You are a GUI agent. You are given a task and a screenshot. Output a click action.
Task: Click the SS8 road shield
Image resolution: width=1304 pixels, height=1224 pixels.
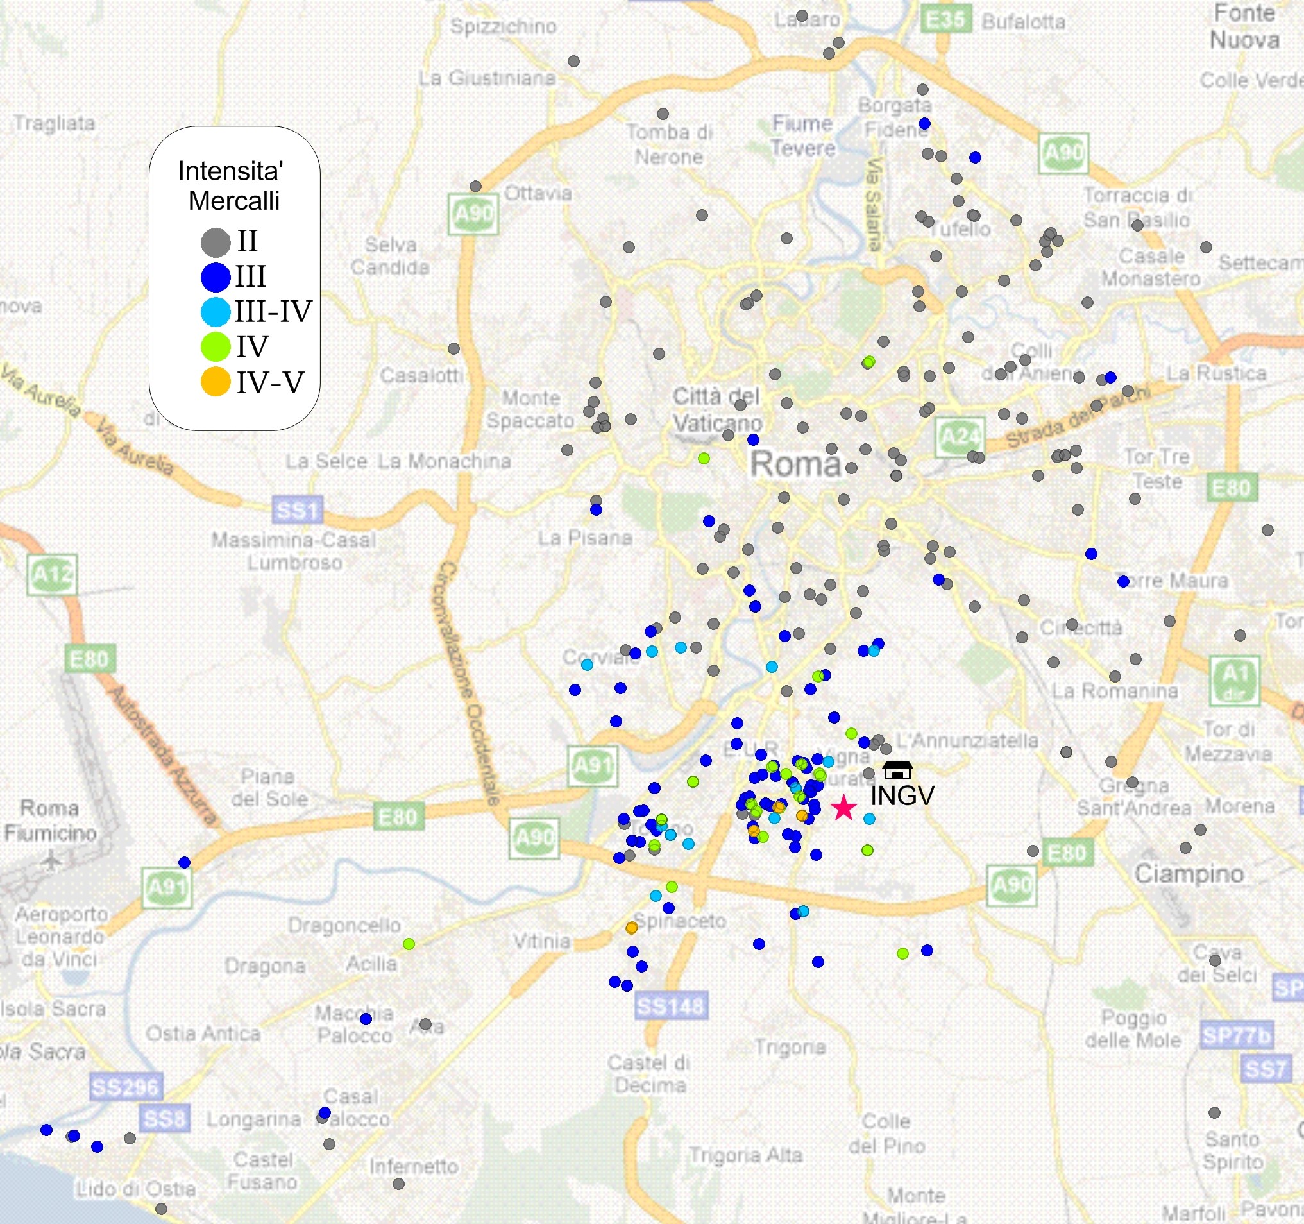165,1119
